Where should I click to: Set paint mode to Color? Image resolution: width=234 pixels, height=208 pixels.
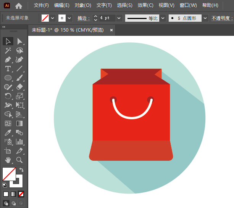(6, 194)
